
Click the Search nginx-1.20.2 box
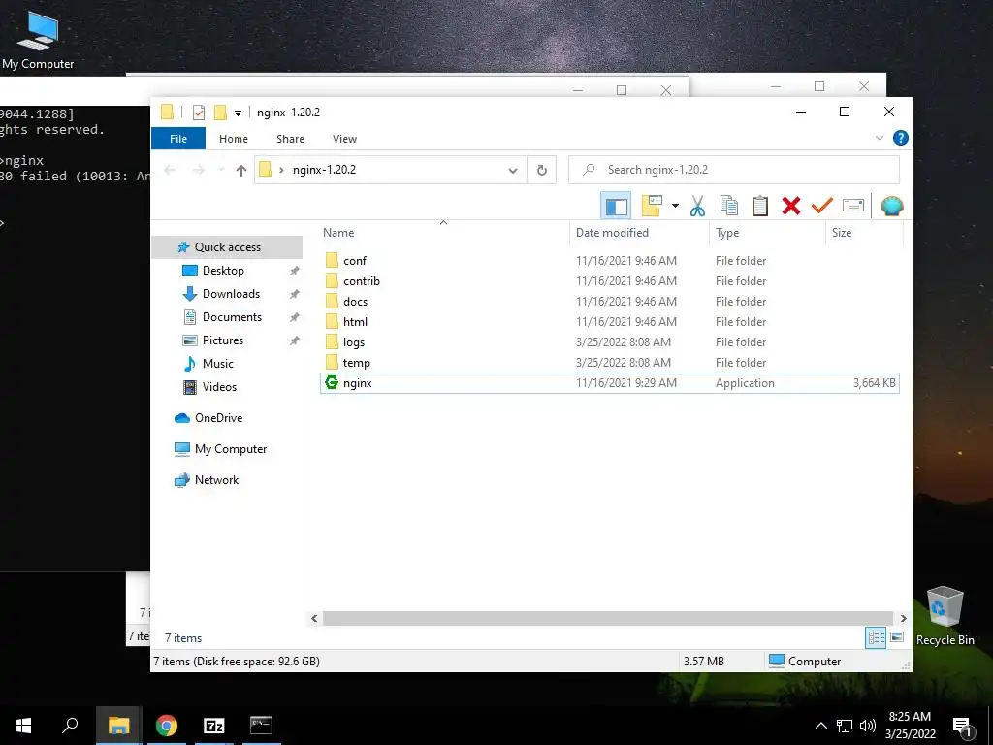click(733, 170)
